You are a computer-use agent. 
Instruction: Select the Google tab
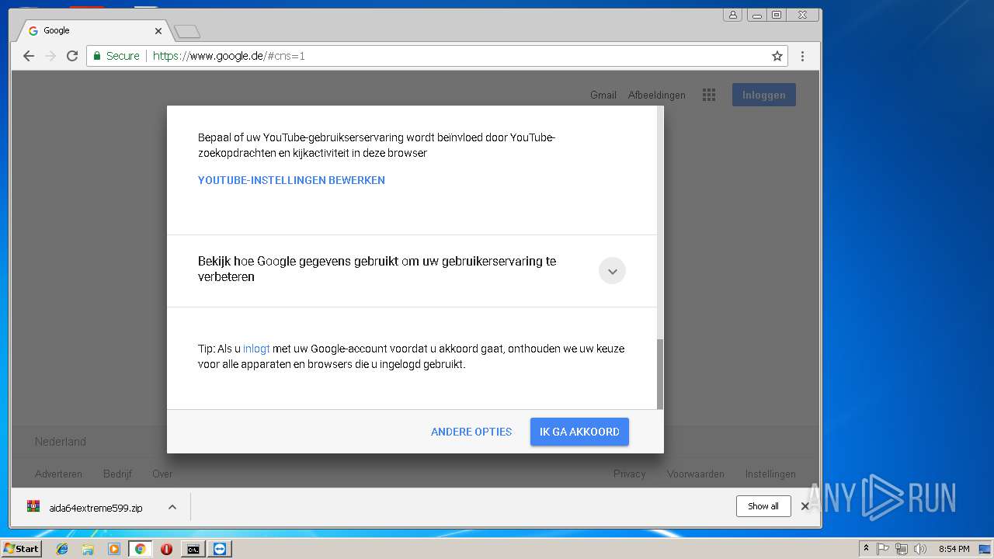(x=93, y=30)
